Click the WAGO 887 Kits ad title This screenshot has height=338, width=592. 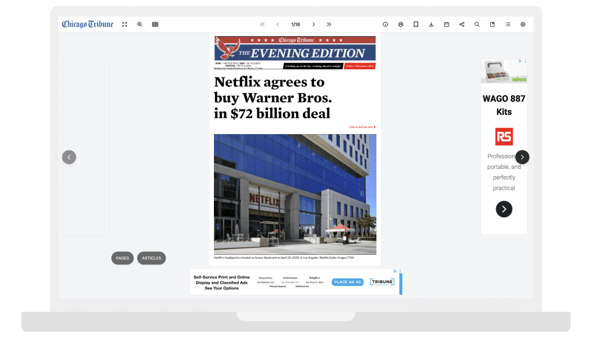coord(504,105)
